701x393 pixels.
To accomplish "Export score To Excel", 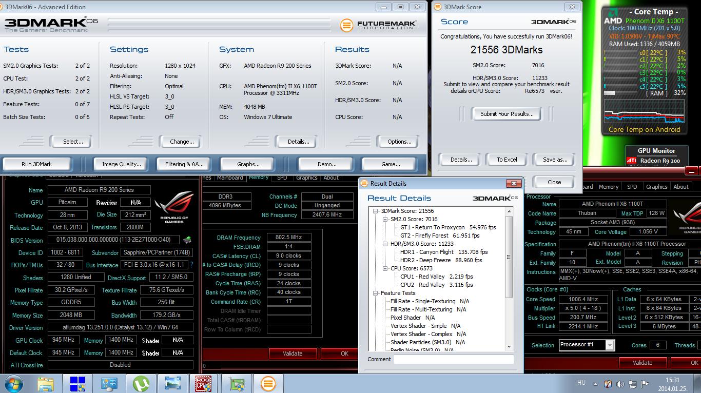I will pyautogui.click(x=507, y=160).
